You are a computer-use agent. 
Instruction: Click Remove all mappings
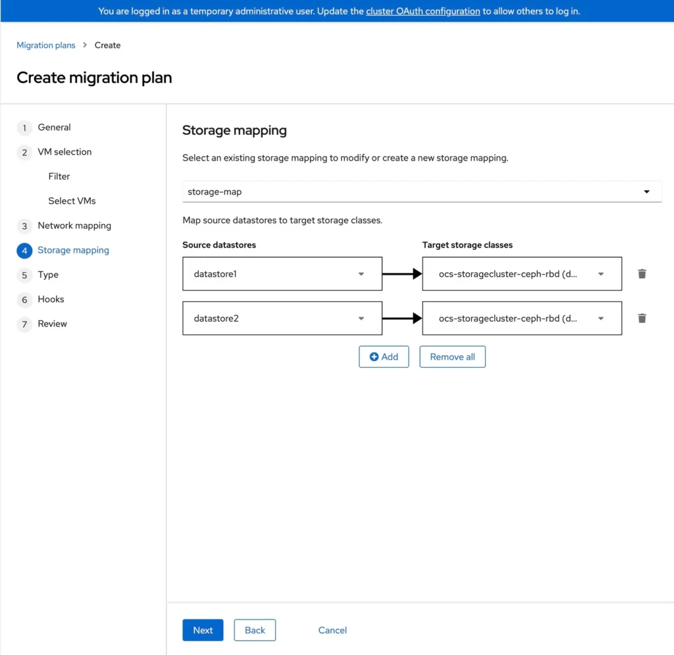pos(452,356)
